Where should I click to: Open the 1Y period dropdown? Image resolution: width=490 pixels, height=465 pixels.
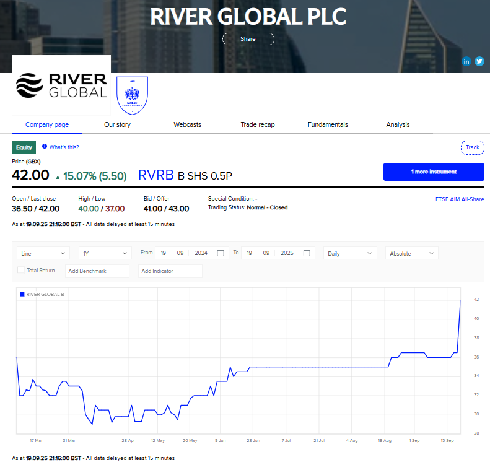pos(105,253)
